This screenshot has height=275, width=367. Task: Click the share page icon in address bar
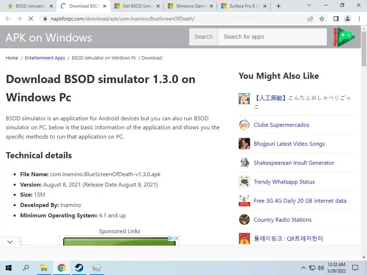310,19
